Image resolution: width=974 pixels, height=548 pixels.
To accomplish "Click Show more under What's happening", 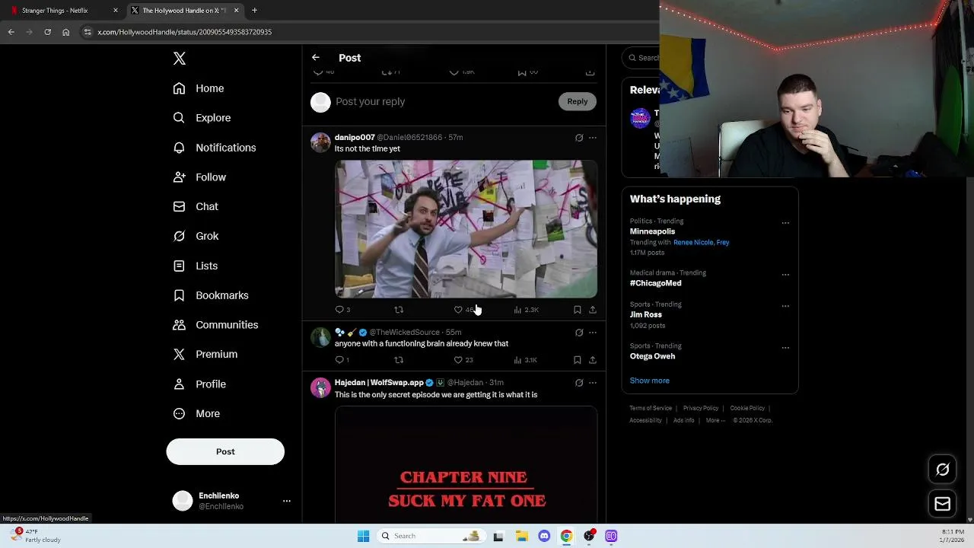I will pos(649,381).
